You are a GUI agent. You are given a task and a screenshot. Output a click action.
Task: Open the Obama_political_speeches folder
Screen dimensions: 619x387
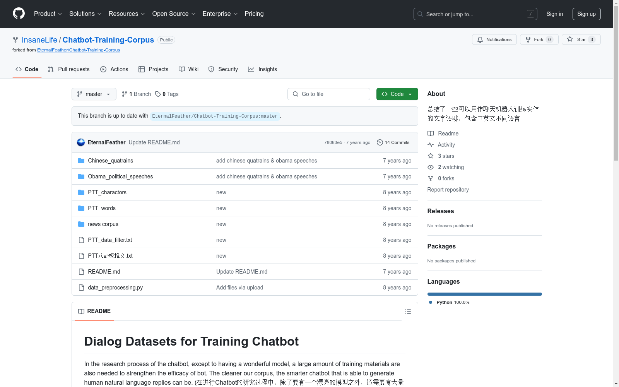[x=120, y=176]
